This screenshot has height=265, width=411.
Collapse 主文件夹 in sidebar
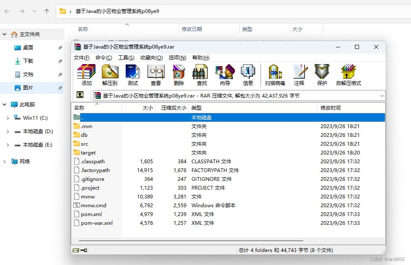pos(5,34)
